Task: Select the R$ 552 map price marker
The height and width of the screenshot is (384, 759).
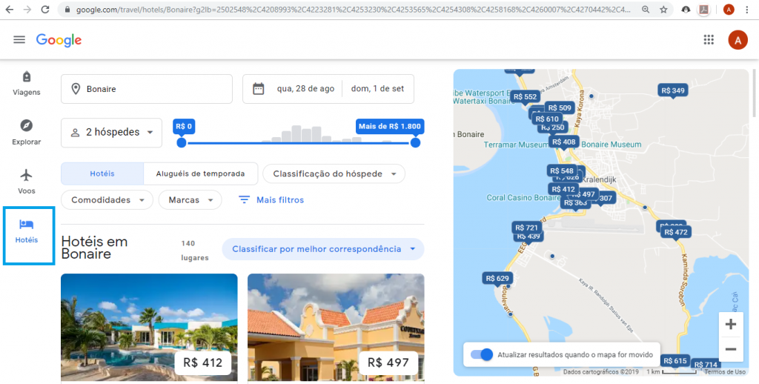Action: pyautogui.click(x=526, y=97)
